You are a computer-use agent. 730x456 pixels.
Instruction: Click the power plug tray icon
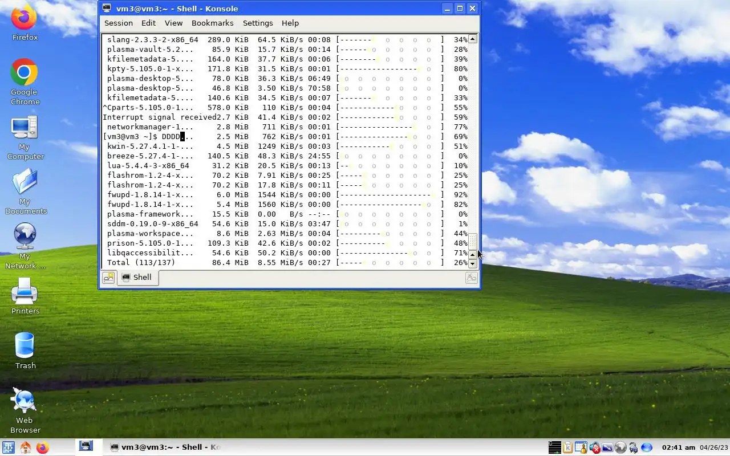[x=633, y=447]
